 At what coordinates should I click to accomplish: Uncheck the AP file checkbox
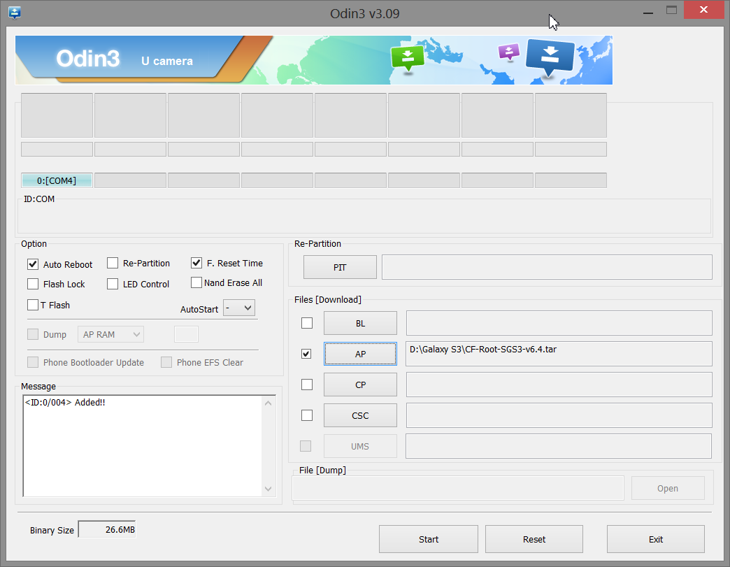306,354
